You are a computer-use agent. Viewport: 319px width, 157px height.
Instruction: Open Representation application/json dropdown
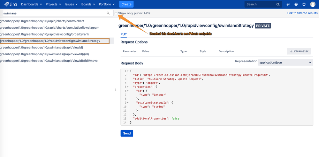[x=285, y=63]
